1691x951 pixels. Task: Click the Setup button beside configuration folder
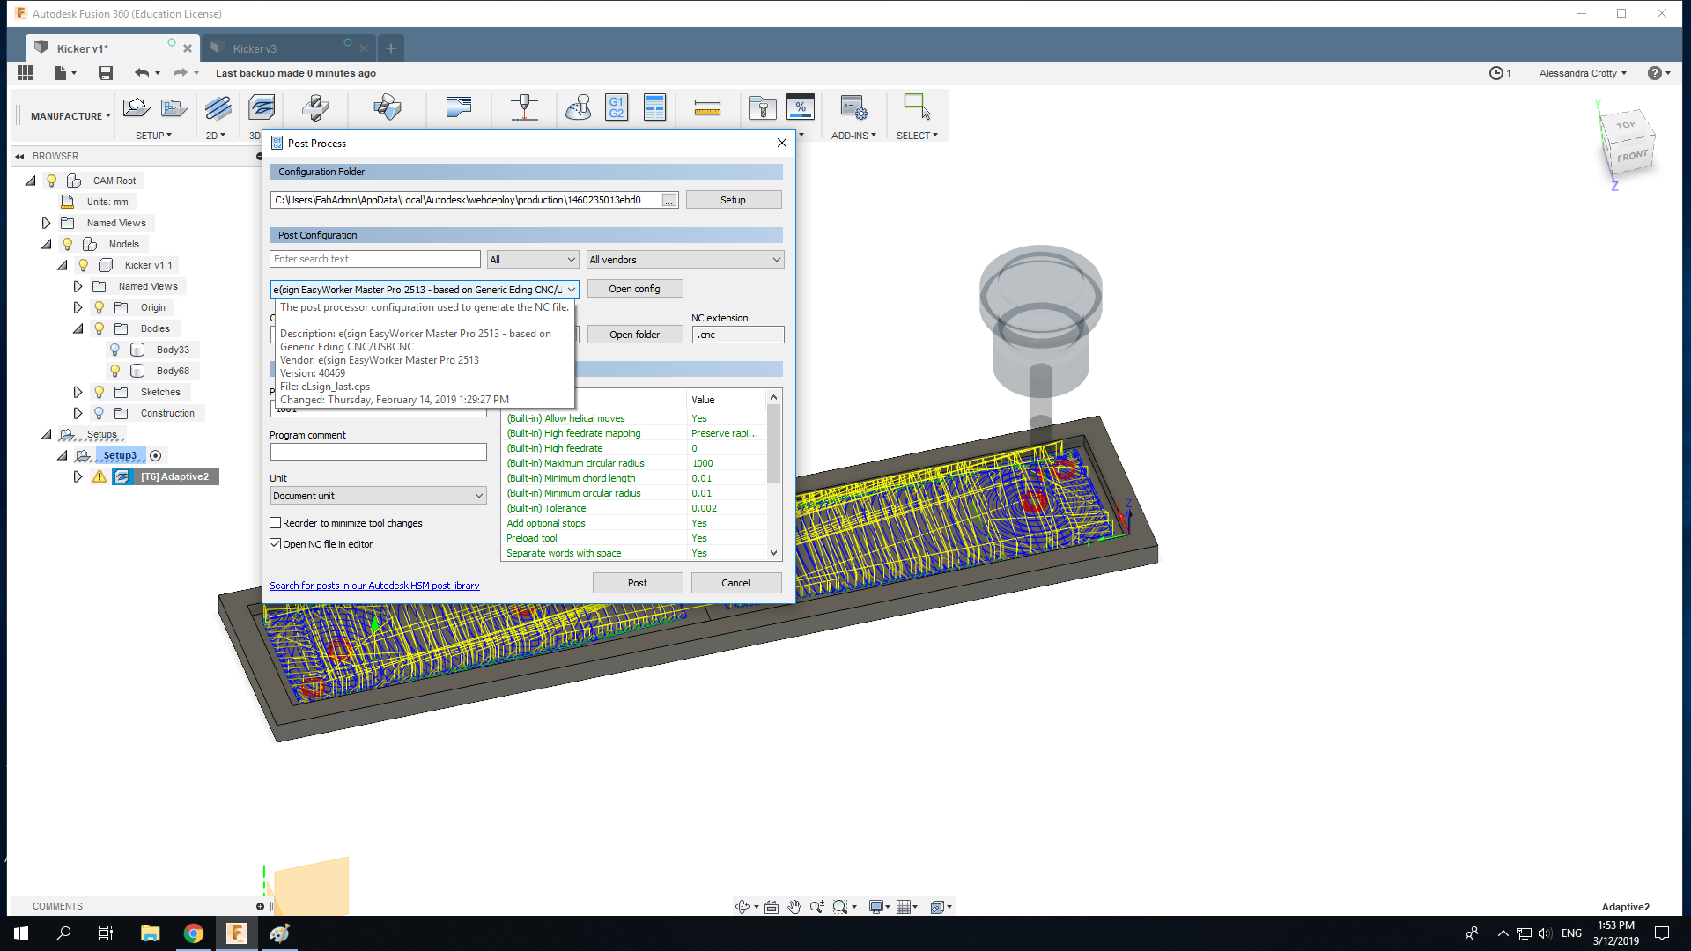733,200
